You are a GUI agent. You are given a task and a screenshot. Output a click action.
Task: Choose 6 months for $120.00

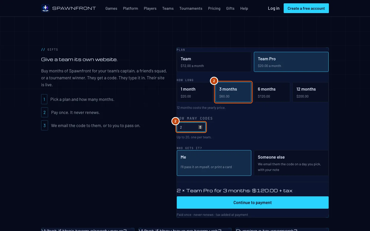coord(272,92)
